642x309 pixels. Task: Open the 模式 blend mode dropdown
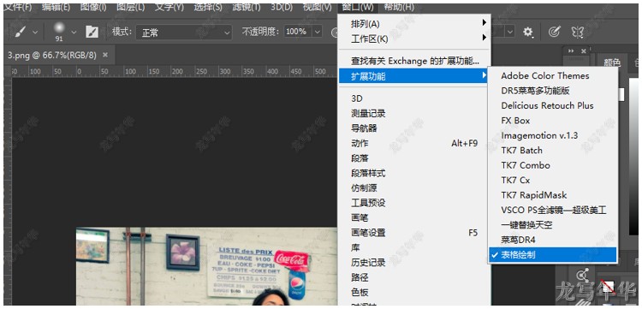tap(184, 33)
